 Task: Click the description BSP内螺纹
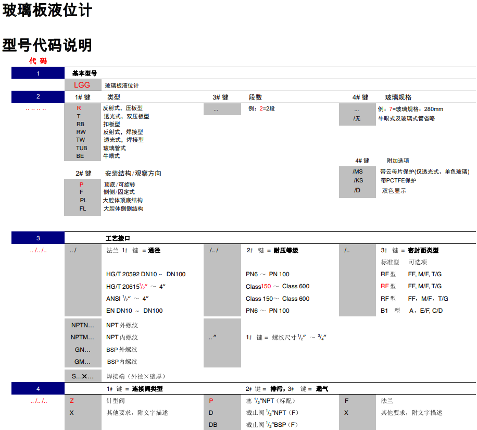coord(122,362)
